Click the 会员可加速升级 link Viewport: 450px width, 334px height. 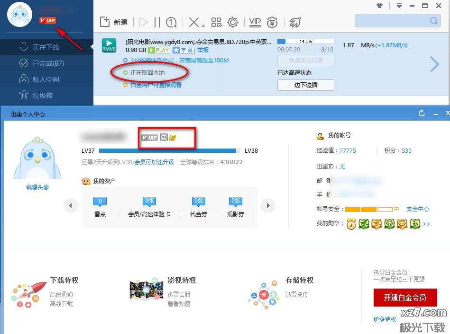154,162
